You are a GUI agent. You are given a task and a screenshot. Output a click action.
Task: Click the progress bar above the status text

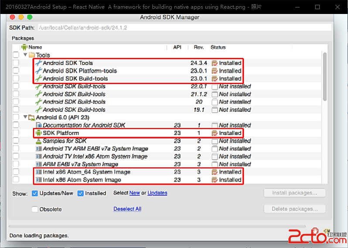point(157,227)
